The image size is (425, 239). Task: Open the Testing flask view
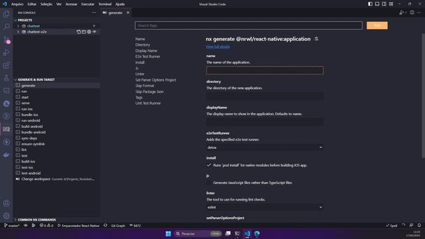pyautogui.click(x=6, y=78)
